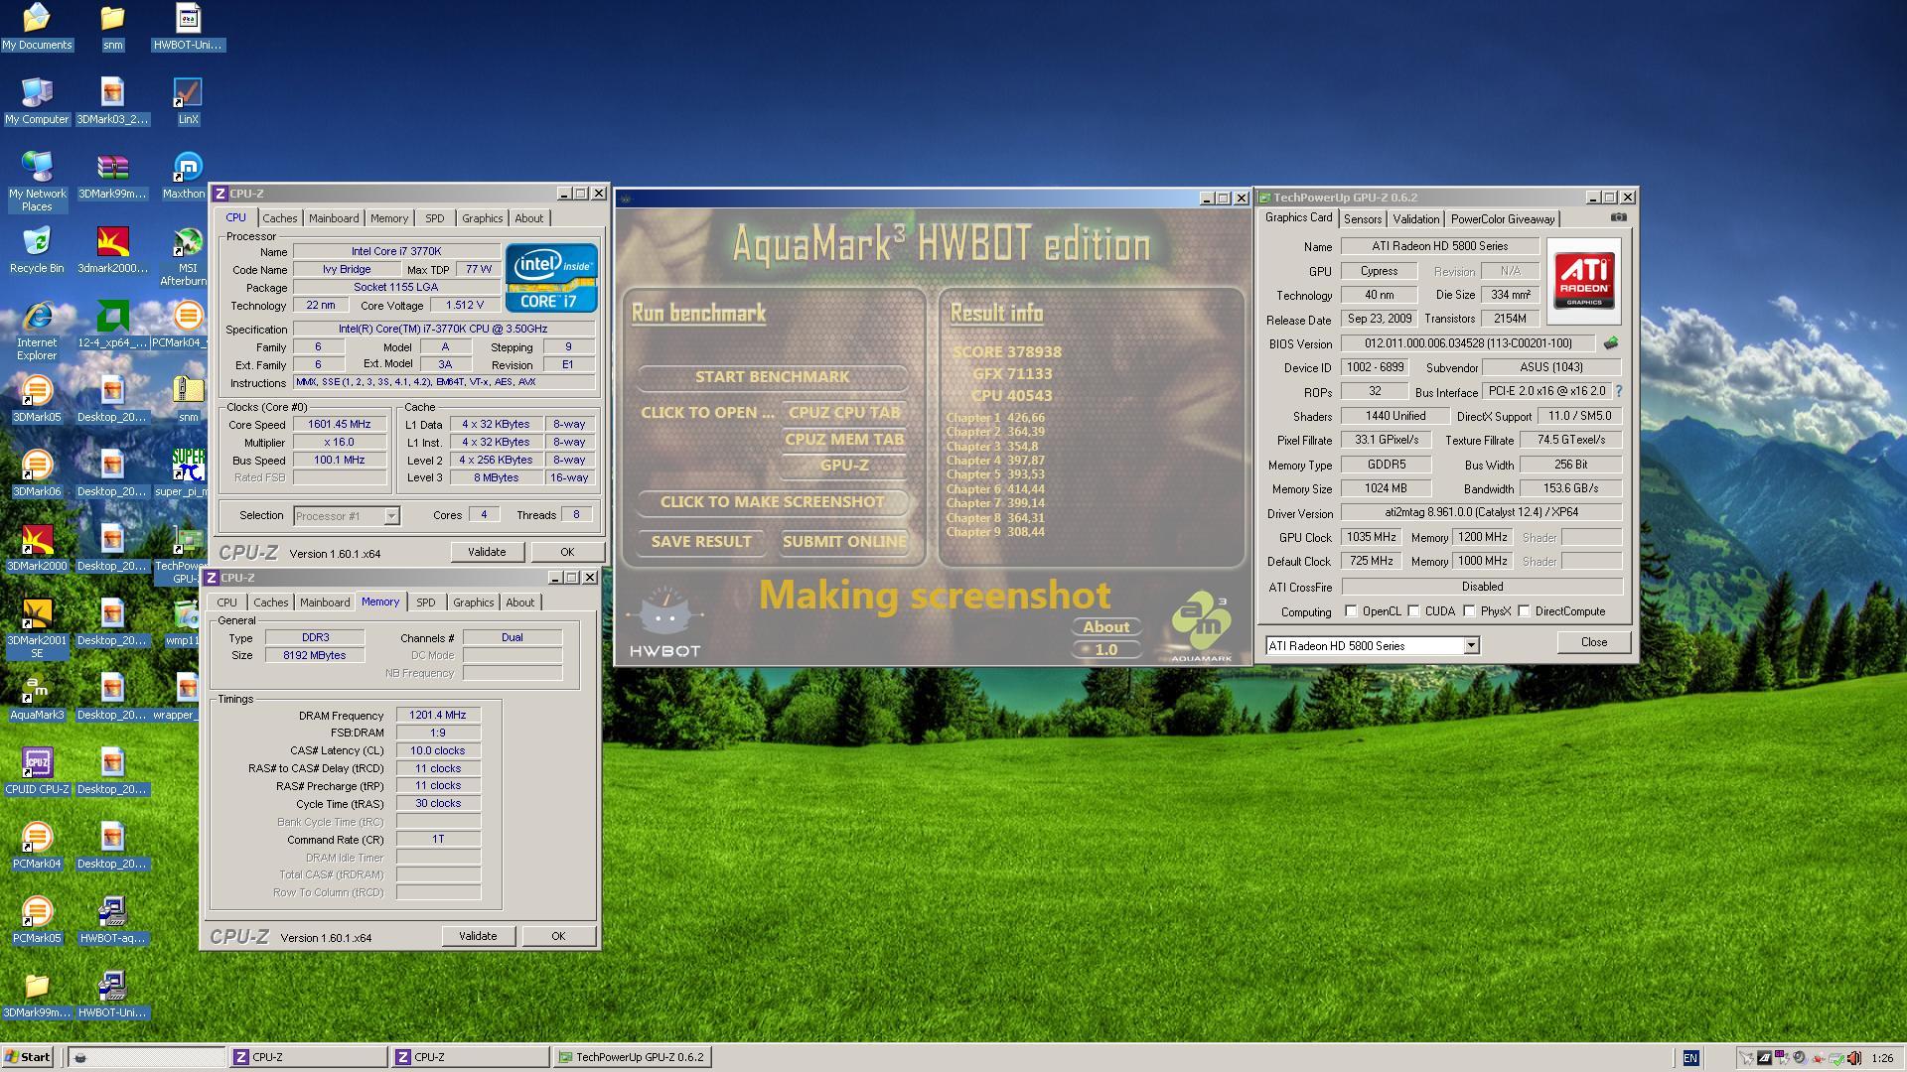Open ATI Radeon HD 5800 Series dropdown
Viewport: 1907px width, 1072px height.
pos(1372,645)
